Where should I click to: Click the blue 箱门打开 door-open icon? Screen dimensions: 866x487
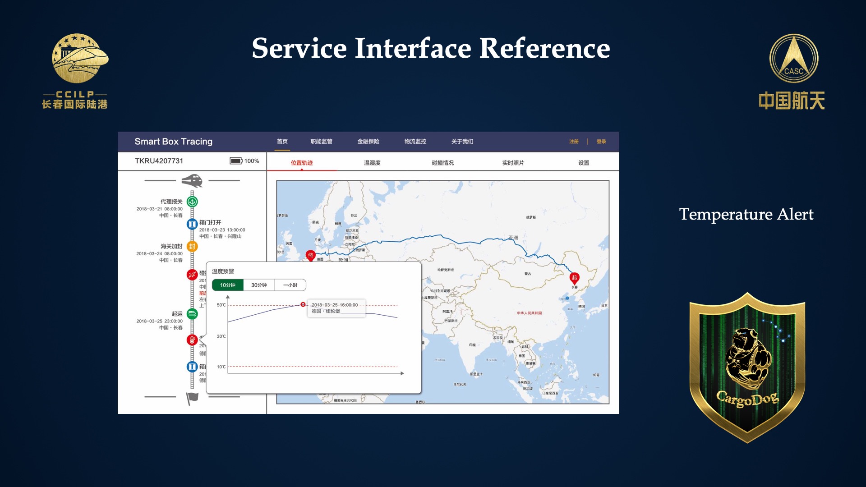[192, 224]
